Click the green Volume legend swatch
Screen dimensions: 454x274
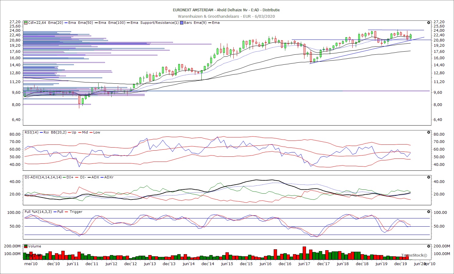26,246
